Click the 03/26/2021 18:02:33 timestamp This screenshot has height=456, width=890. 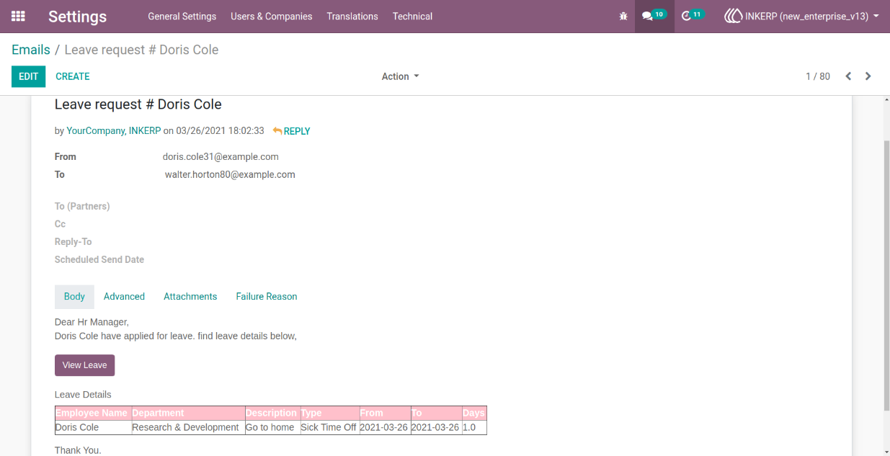point(220,131)
